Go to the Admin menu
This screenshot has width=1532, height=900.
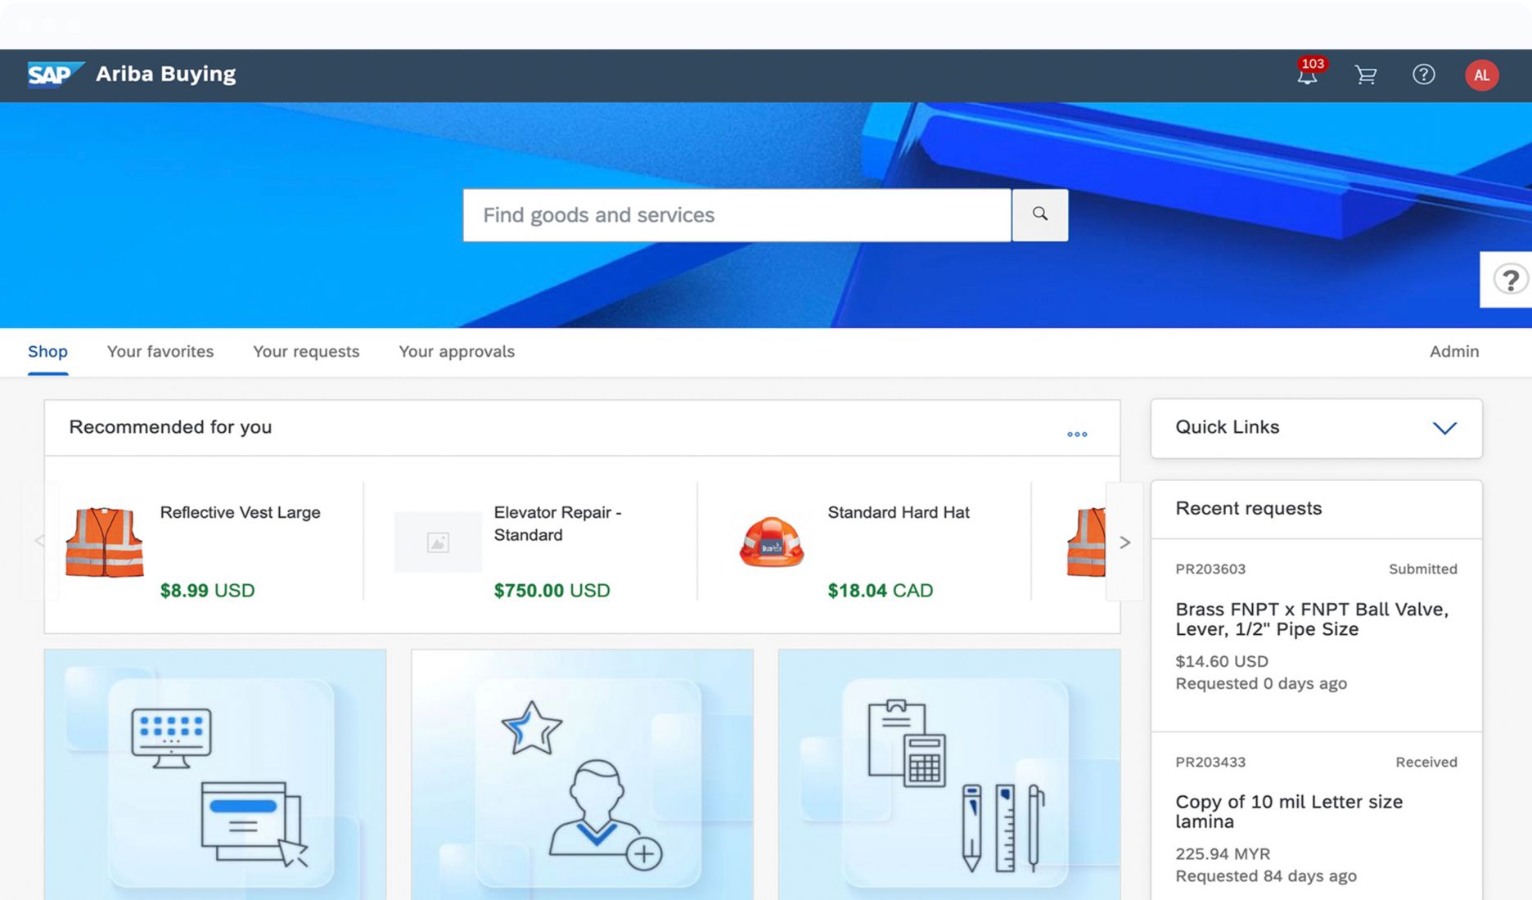point(1453,351)
